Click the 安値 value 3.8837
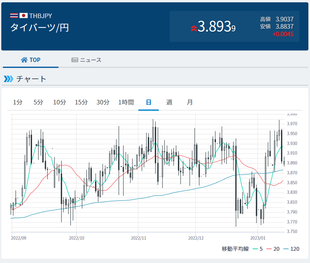Image resolution: width=310 pixels, height=263 pixels. tap(285, 26)
